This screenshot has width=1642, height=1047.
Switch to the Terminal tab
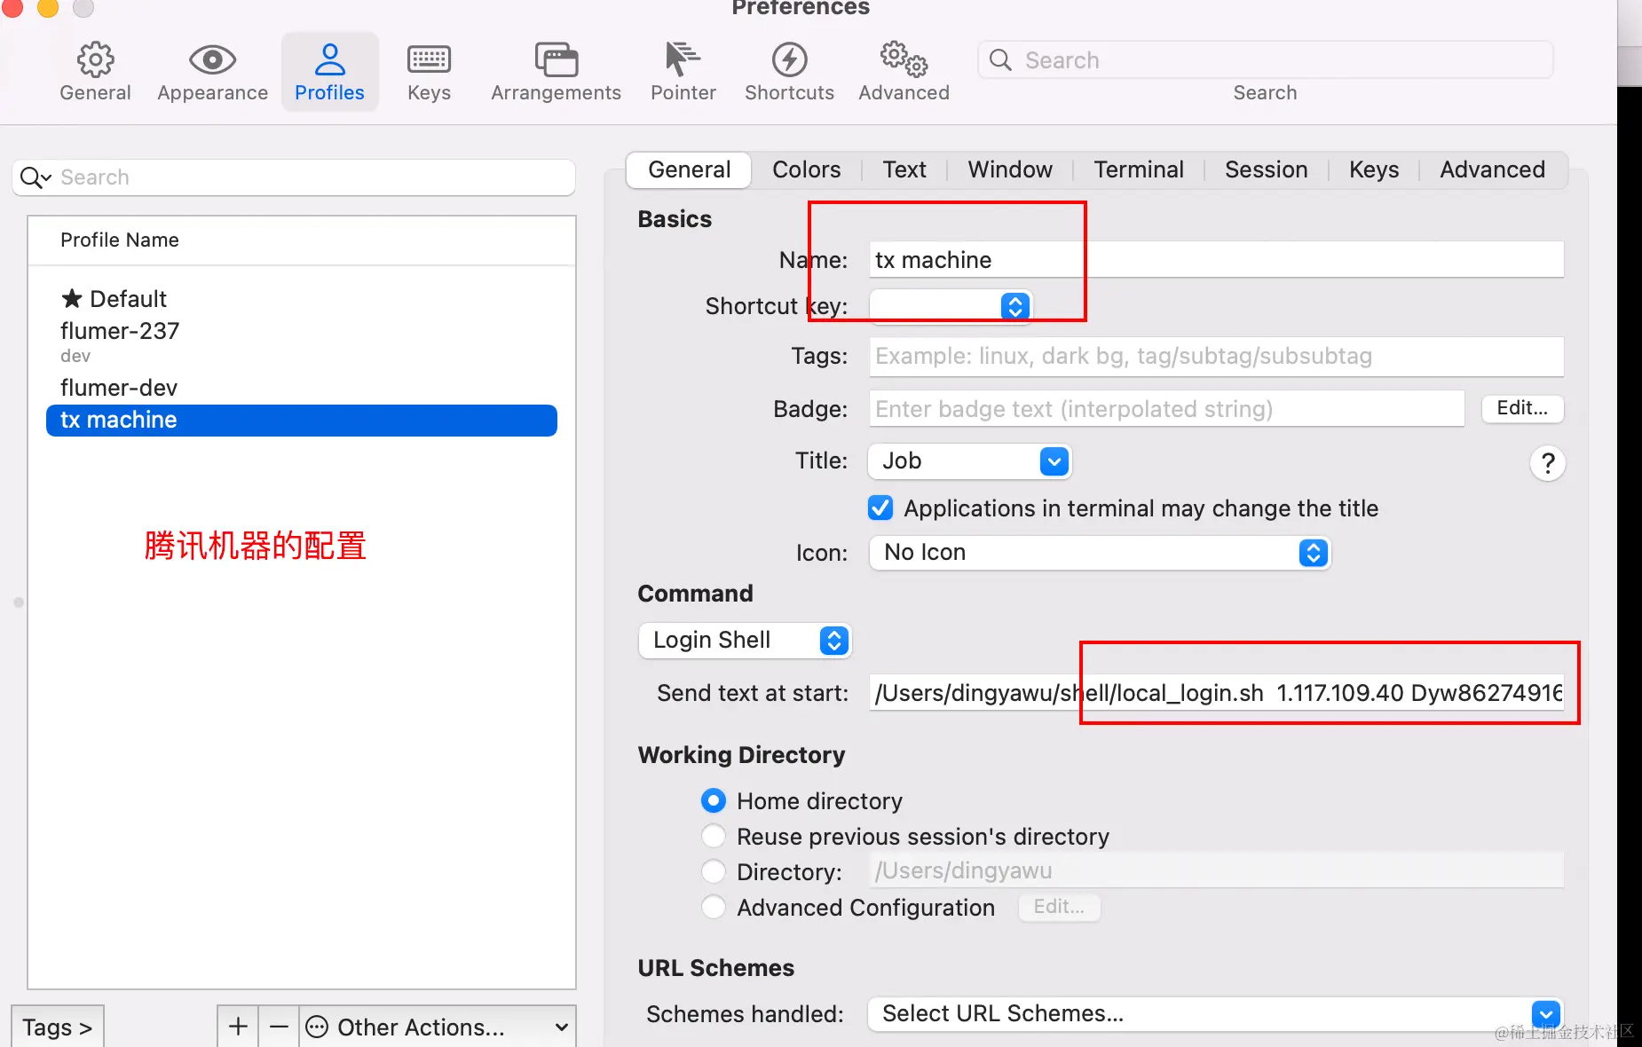[x=1139, y=169]
